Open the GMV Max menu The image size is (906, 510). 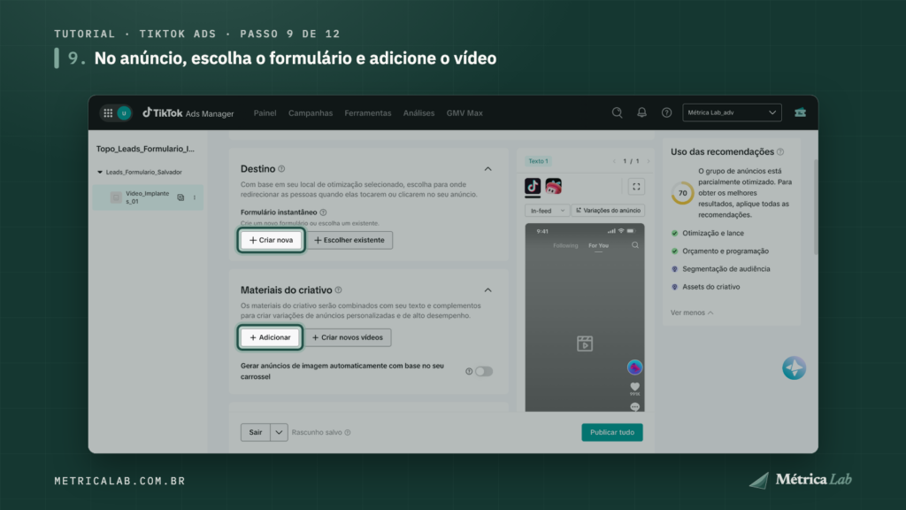click(x=465, y=113)
